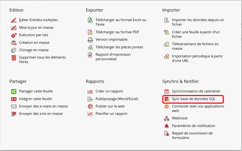Click the PDF download icon

tap(90, 32)
